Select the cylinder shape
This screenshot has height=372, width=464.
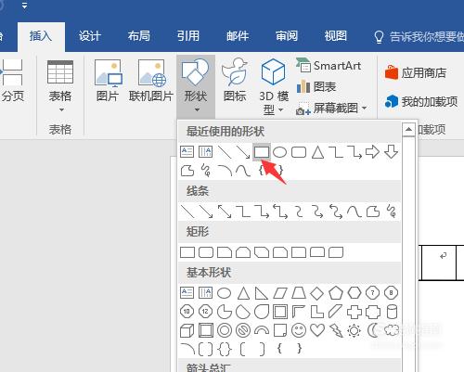pyautogui.click(x=392, y=312)
